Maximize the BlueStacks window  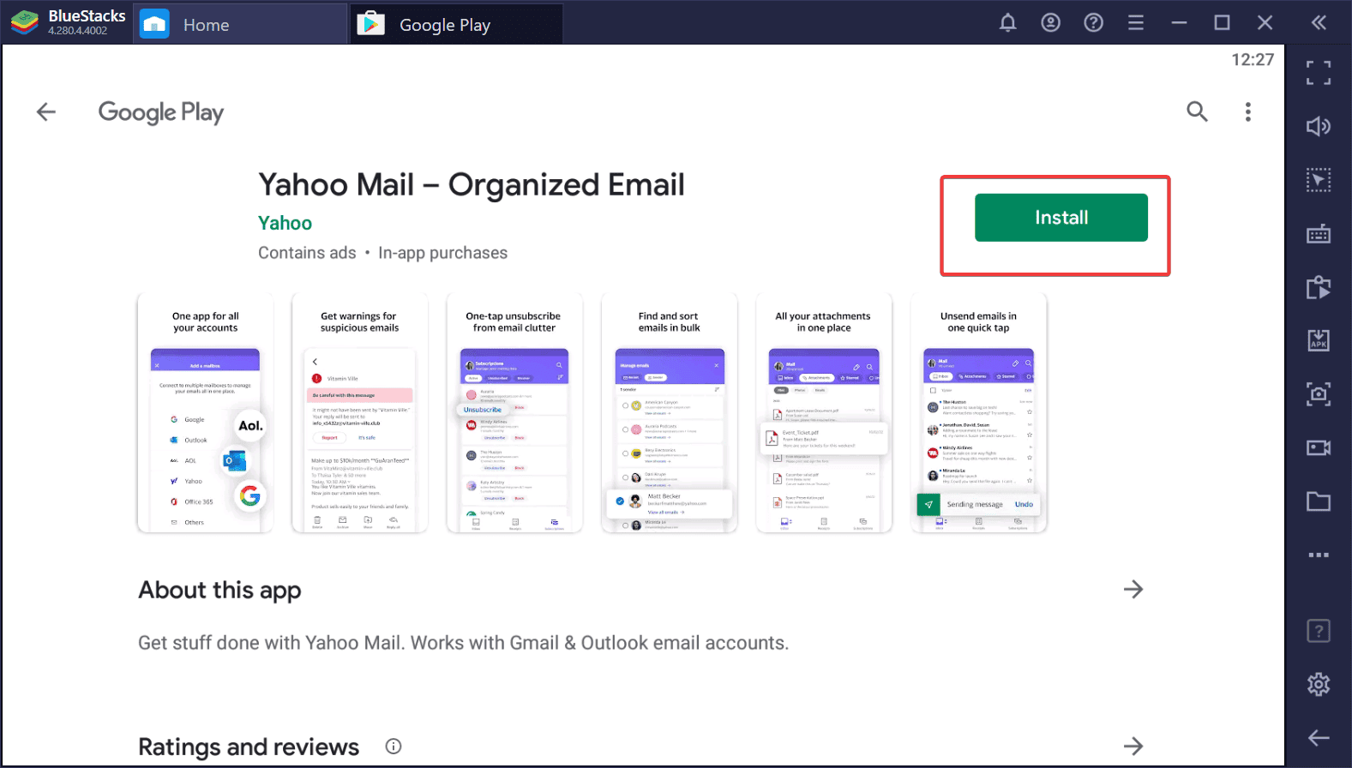tap(1223, 23)
